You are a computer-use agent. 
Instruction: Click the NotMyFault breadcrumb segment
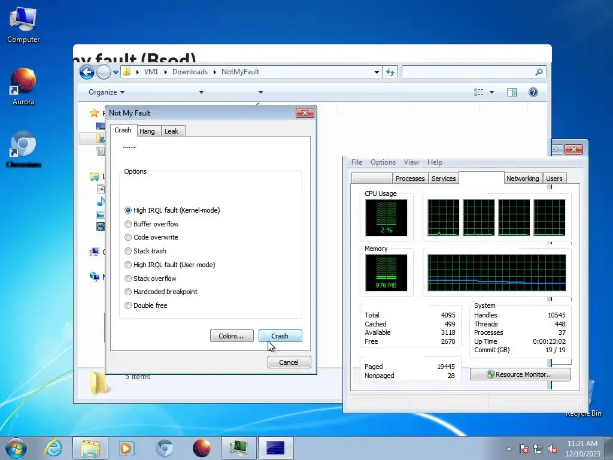pos(240,72)
